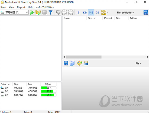This screenshot has width=149, height=113.
Task: Click the Folders: 0 status entry
Action: [x=5, y=112]
